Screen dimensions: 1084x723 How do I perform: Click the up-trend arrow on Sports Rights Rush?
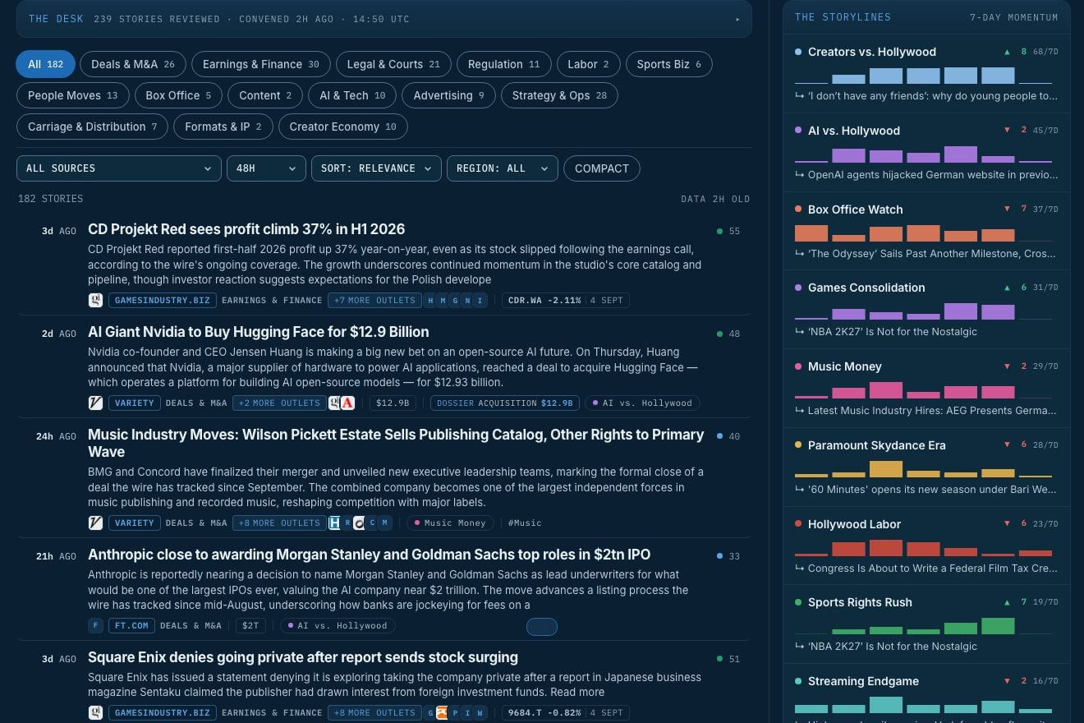[x=1007, y=602]
